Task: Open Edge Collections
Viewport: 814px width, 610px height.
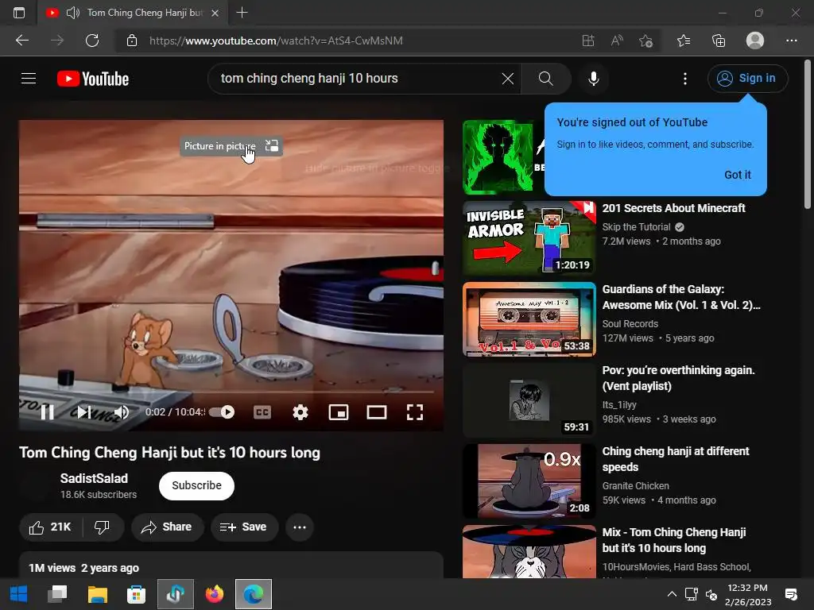Action: [x=719, y=41]
